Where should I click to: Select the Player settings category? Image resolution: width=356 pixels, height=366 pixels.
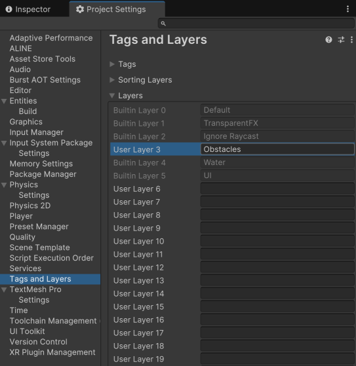click(x=21, y=216)
